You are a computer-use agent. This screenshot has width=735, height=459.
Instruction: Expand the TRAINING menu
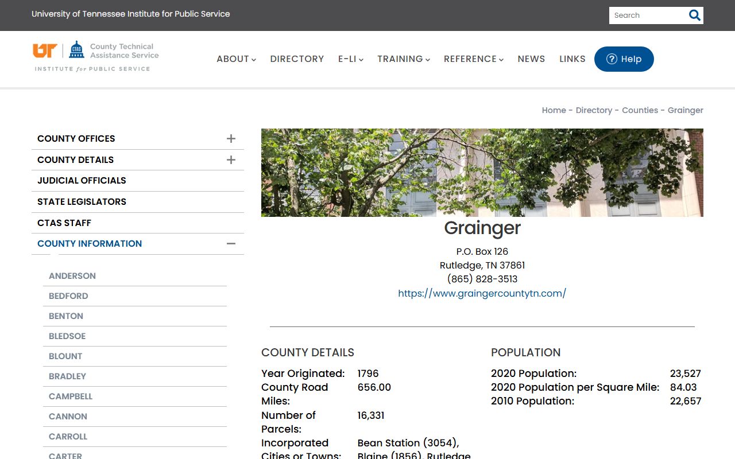404,59
